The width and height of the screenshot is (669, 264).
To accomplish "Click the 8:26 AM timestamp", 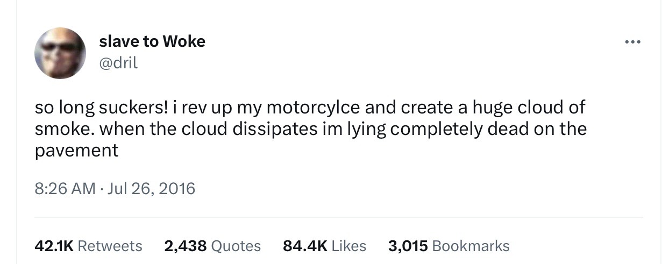I will (64, 188).
